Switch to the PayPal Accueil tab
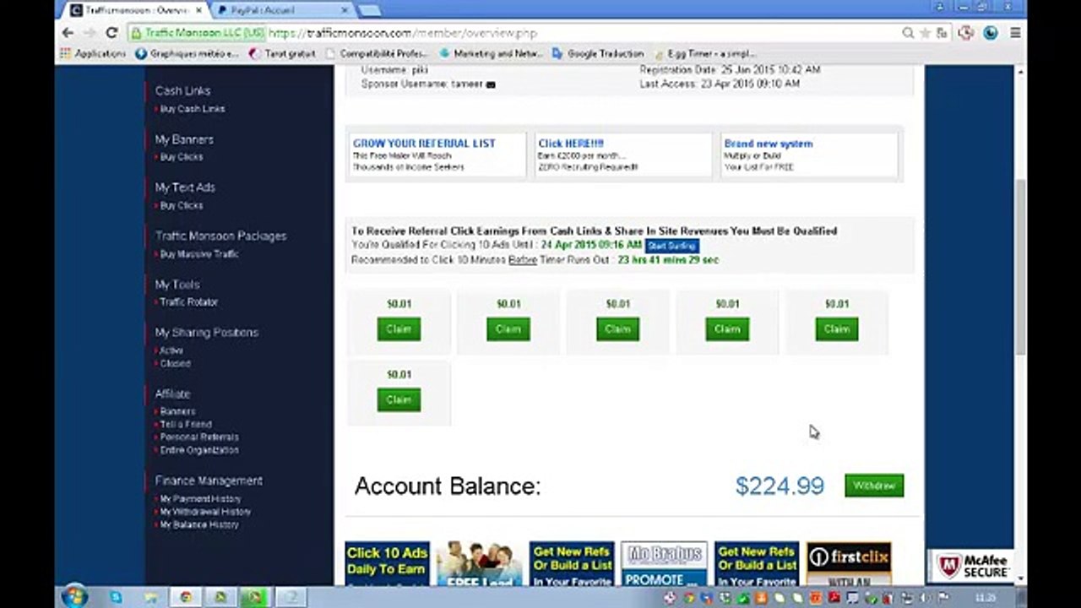The image size is (1081, 608). (x=283, y=10)
